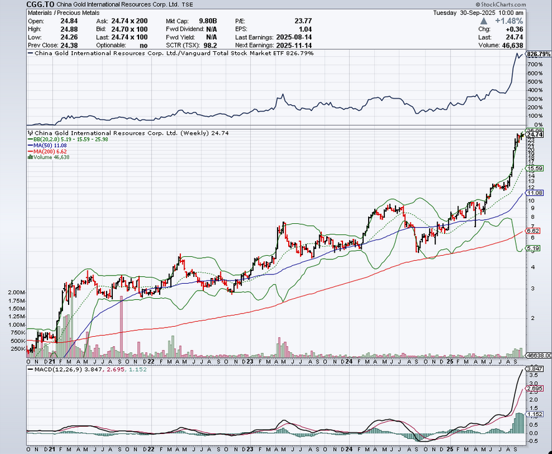Image resolution: width=552 pixels, height=454 pixels.
Task: Click the 700% label on the ratio axis
Action: 535,64
